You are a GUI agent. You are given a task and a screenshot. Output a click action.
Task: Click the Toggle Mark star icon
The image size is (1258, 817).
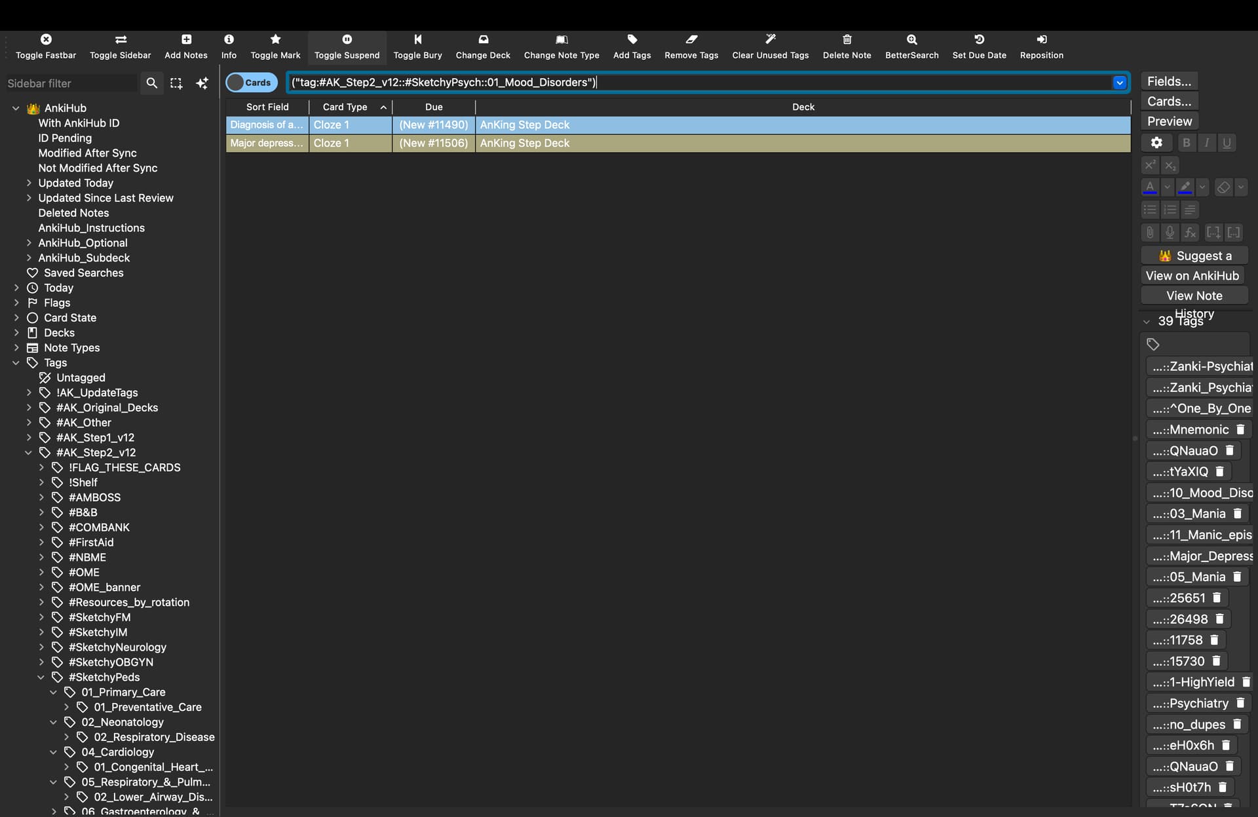pos(275,40)
